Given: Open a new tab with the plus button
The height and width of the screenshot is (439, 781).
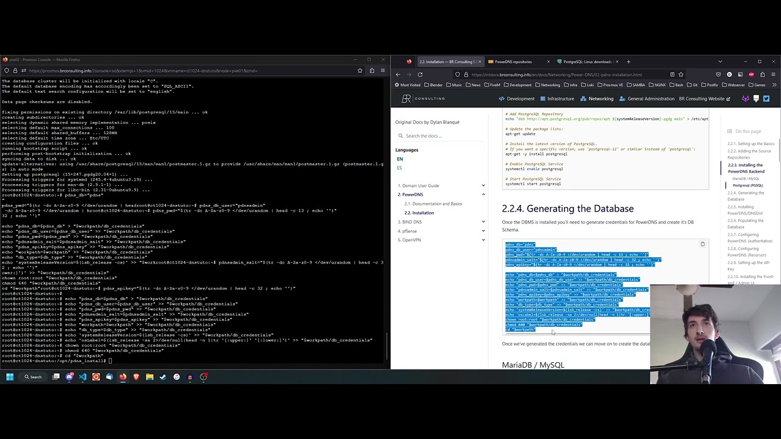Looking at the screenshot, I should pyautogui.click(x=628, y=62).
